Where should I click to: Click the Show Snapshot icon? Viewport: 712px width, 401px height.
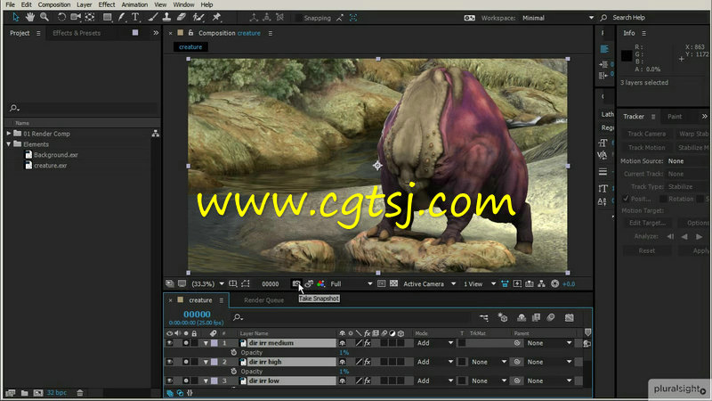click(309, 283)
